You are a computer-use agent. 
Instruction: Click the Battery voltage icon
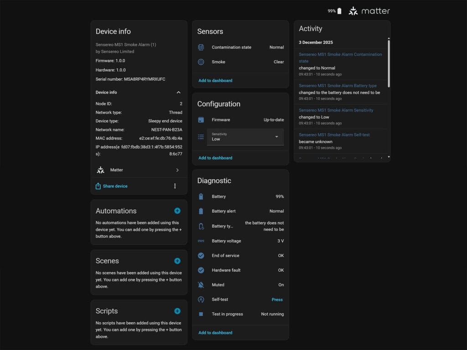201,241
